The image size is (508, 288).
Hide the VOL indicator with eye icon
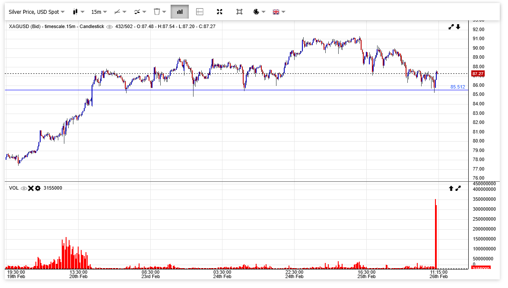(24, 188)
